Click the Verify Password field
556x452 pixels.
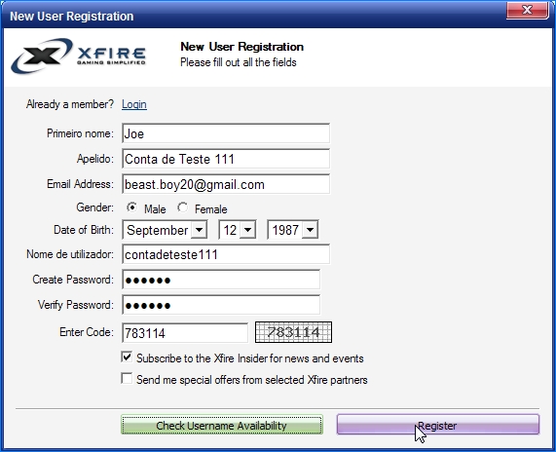(x=221, y=305)
